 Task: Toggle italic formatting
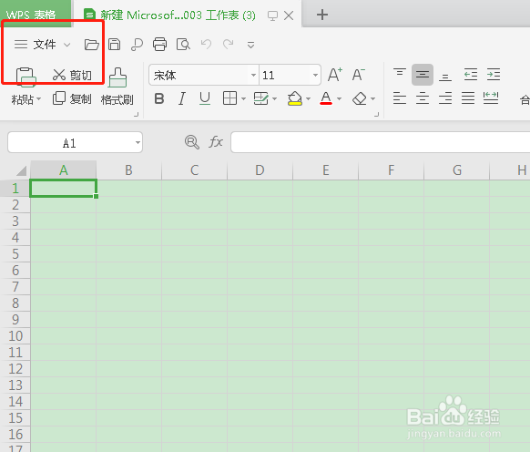182,98
